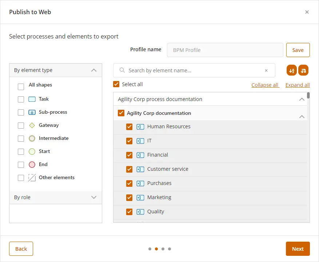Click the Expand all link
Screen dimensions: 319x262
coord(298,85)
